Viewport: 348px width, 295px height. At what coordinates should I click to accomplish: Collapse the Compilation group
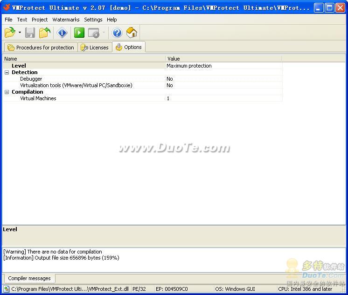[x=7, y=92]
